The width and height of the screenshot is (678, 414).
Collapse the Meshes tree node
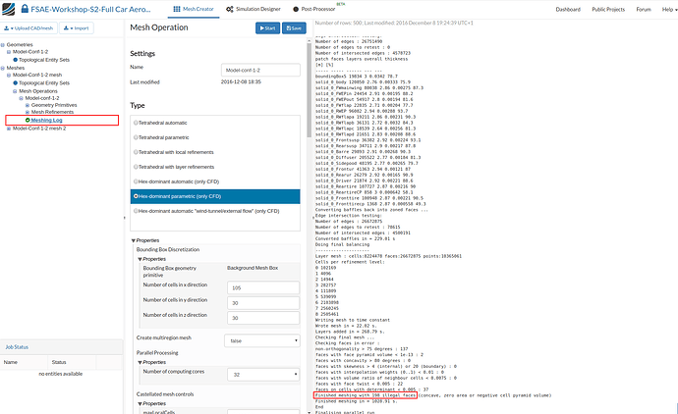click(3, 69)
